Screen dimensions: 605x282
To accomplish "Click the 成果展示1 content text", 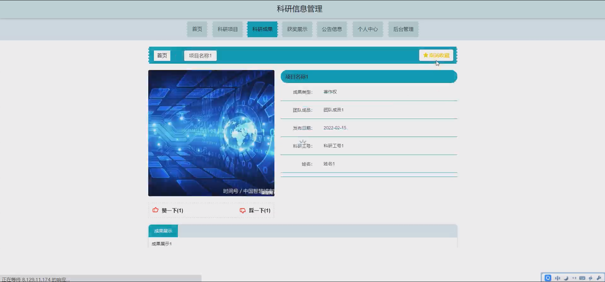I will click(162, 244).
